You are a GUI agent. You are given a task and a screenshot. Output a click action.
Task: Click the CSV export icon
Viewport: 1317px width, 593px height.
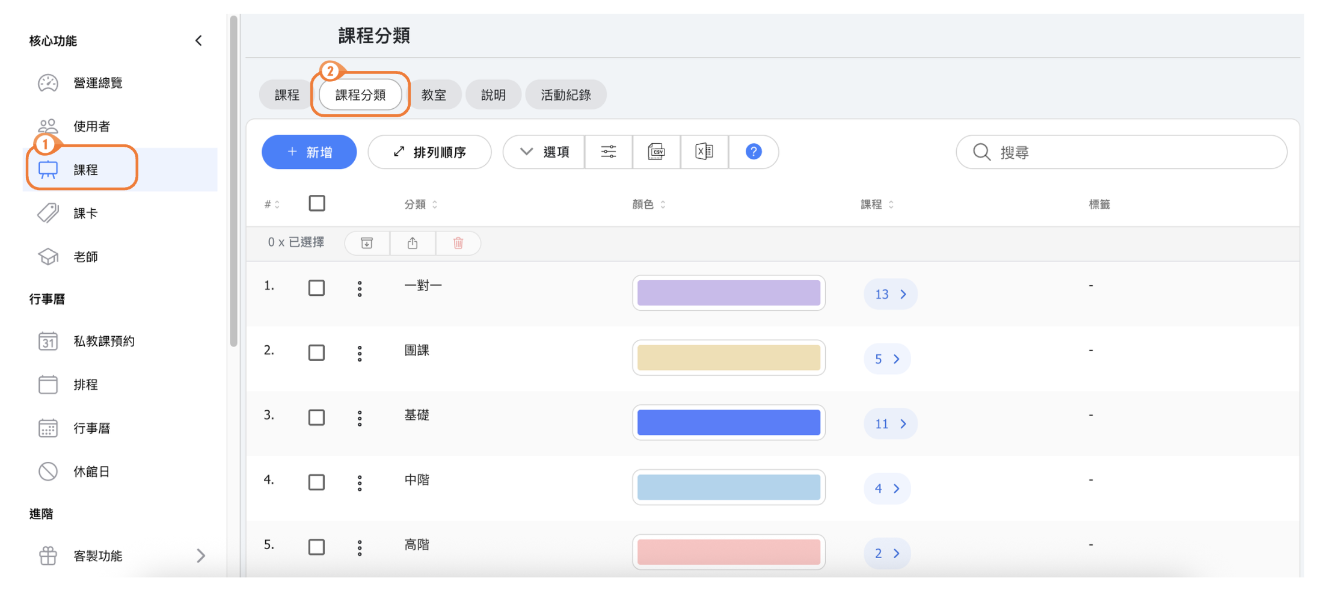[x=656, y=152]
